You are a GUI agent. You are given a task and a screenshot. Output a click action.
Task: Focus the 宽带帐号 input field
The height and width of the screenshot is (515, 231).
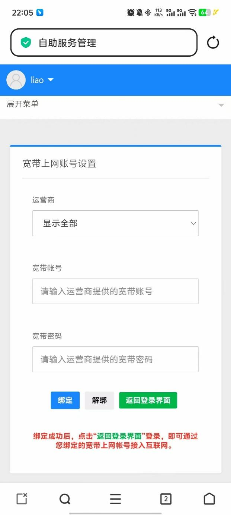tap(115, 291)
